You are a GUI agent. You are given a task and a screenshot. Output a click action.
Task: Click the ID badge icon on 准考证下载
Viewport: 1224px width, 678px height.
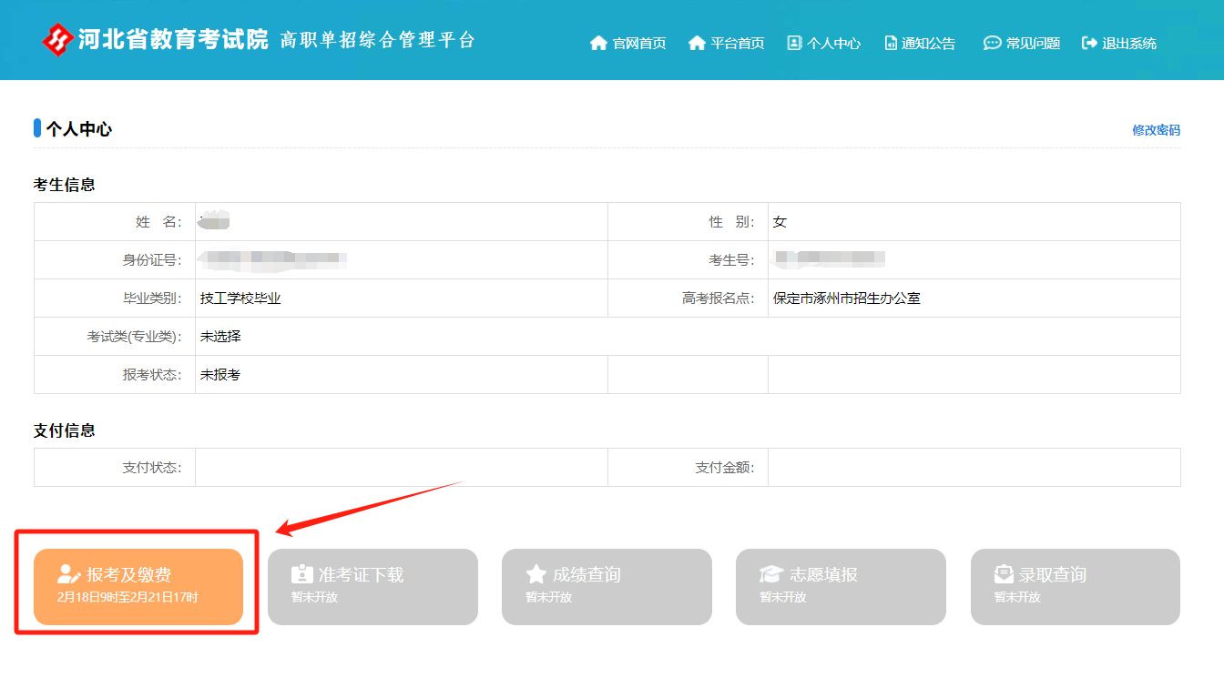point(301,574)
